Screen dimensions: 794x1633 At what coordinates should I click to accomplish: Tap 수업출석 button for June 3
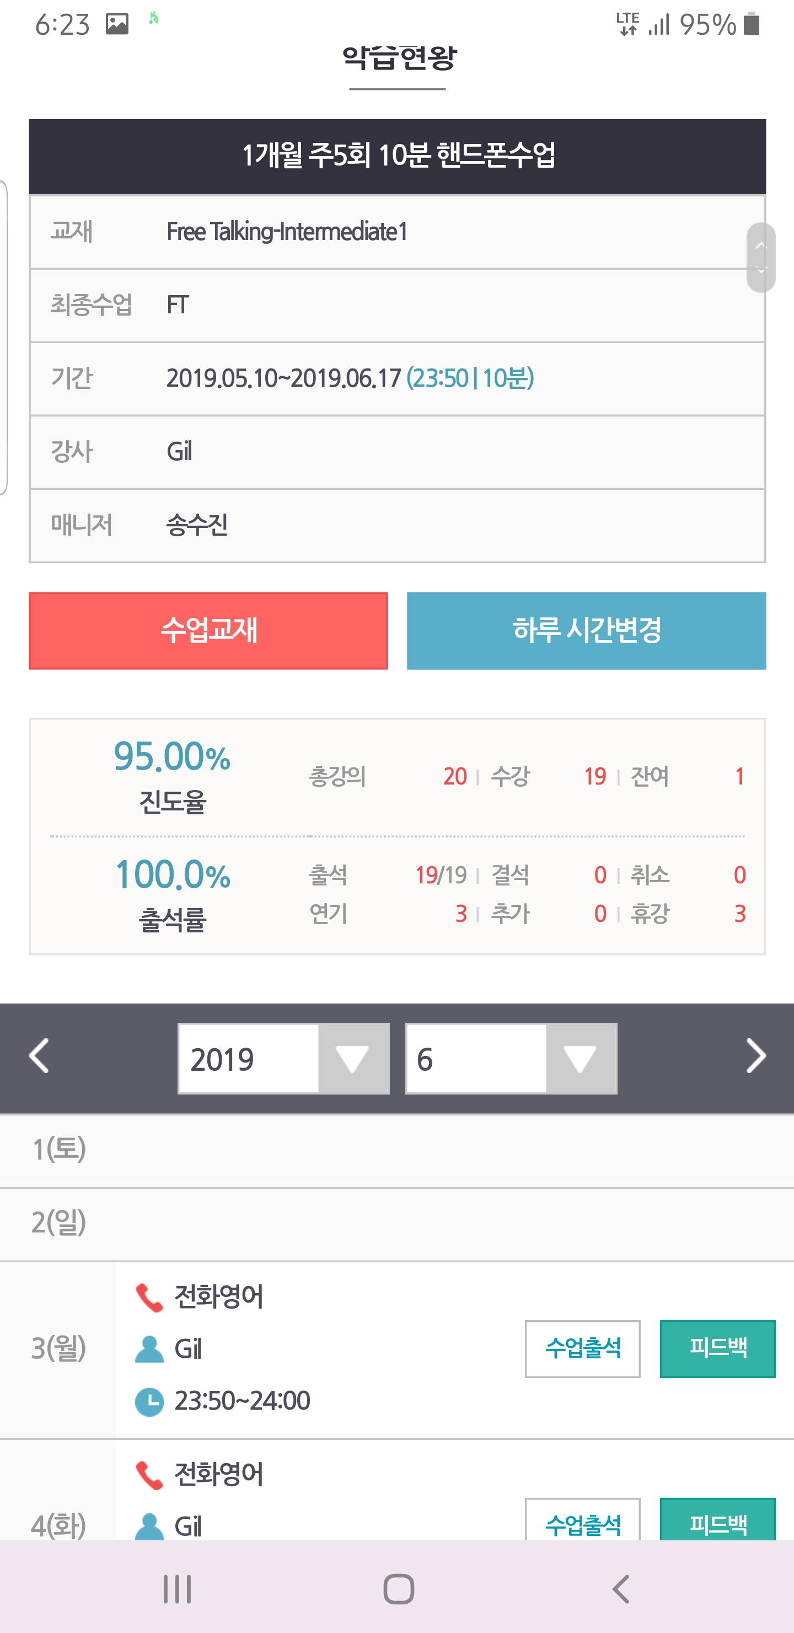(x=582, y=1349)
